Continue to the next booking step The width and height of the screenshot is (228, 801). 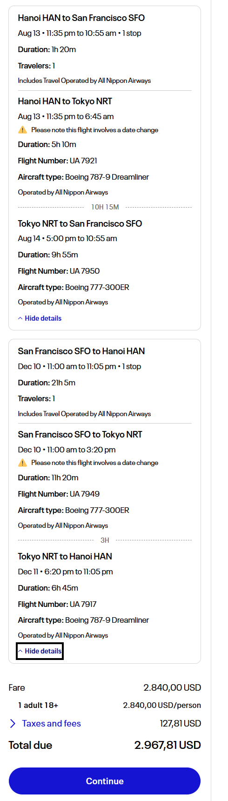click(x=105, y=781)
